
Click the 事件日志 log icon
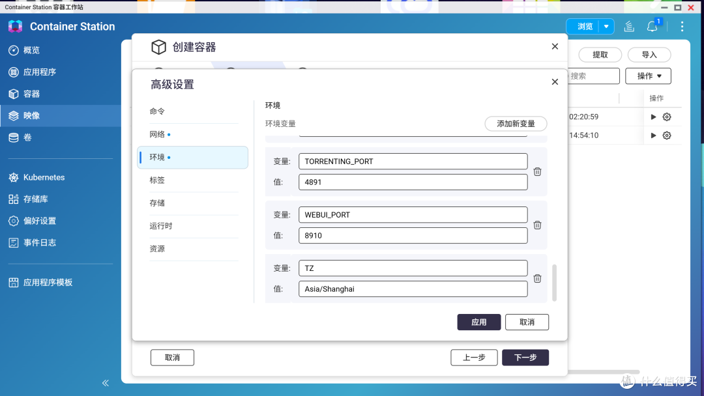14,243
